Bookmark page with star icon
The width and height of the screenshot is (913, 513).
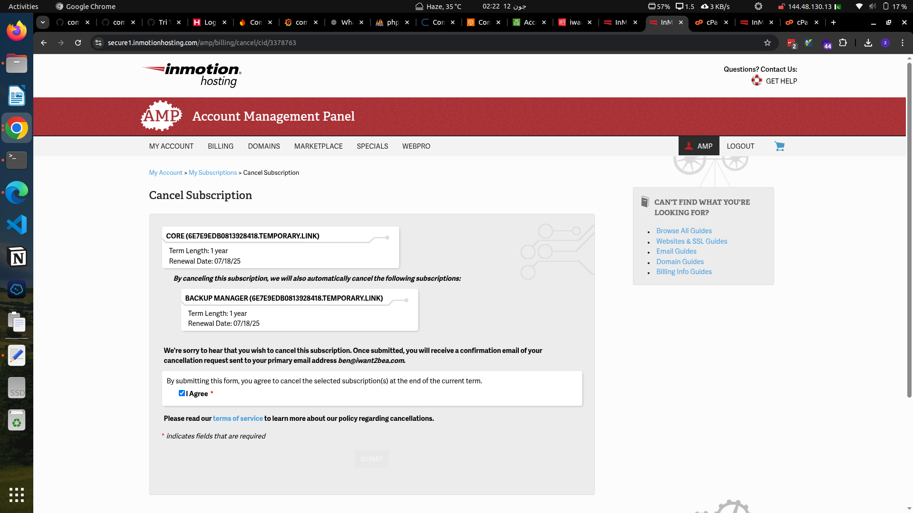pos(767,43)
